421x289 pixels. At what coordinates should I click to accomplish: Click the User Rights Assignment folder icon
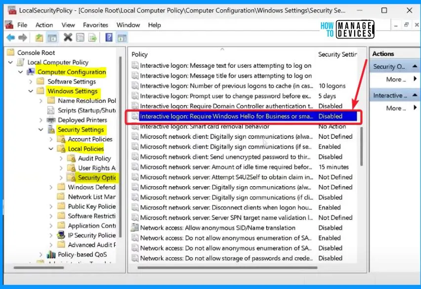(x=72, y=168)
